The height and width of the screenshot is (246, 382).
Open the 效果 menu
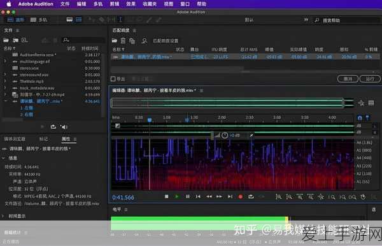point(131,4)
